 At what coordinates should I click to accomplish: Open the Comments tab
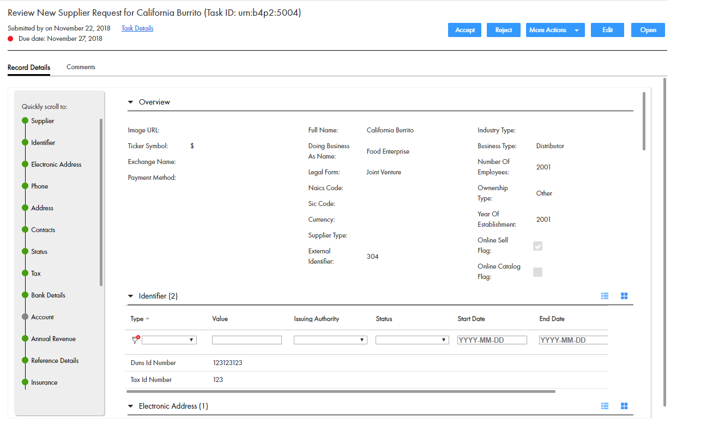(x=81, y=67)
